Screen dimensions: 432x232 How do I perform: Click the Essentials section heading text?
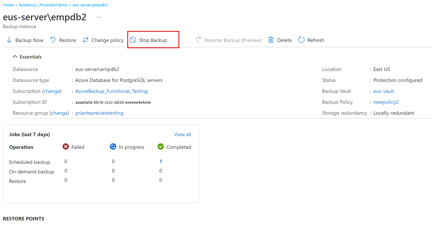point(31,57)
